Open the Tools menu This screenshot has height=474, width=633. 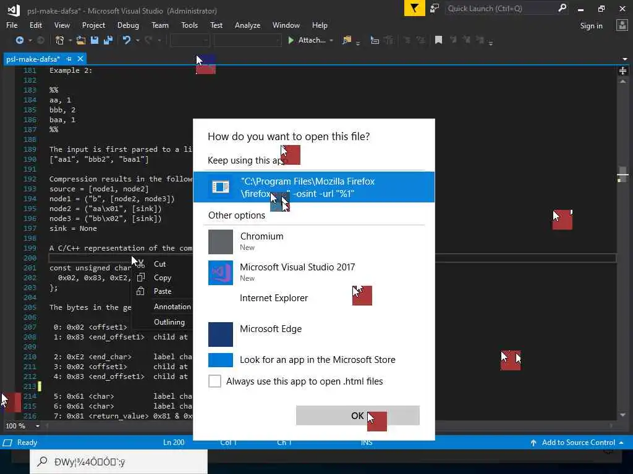point(189,25)
